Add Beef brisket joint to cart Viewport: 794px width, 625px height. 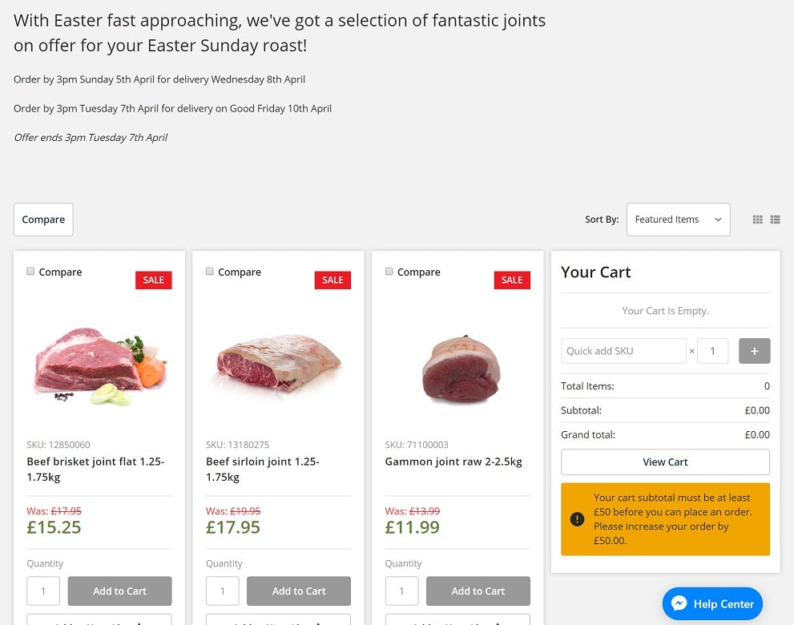(x=119, y=591)
